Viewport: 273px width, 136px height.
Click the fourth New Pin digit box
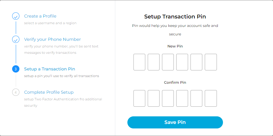click(x=182, y=62)
